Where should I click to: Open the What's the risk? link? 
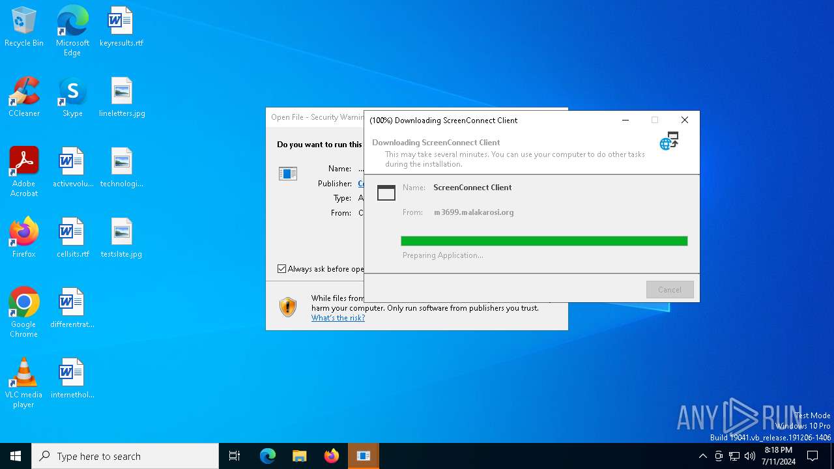(x=338, y=318)
